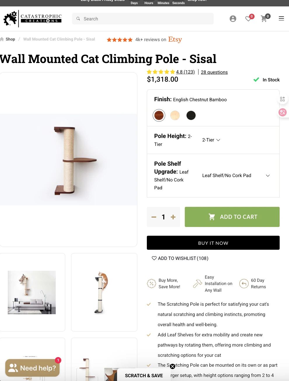The image size is (289, 381).
Task: Close the Scratch & Save popup
Action: (173, 366)
